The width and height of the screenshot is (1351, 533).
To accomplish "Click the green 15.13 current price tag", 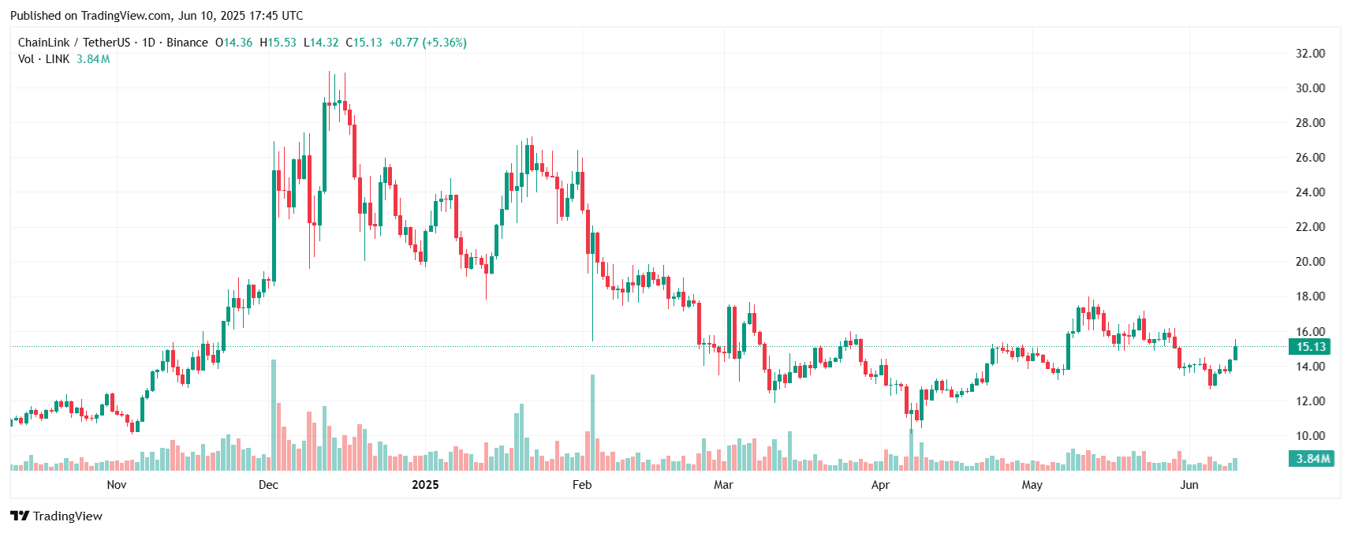I will (x=1310, y=347).
